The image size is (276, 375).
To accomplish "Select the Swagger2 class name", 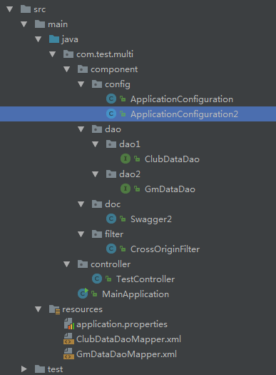I will 151,219.
